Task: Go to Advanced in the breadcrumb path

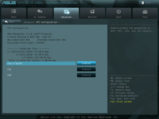Action: click(29, 22)
